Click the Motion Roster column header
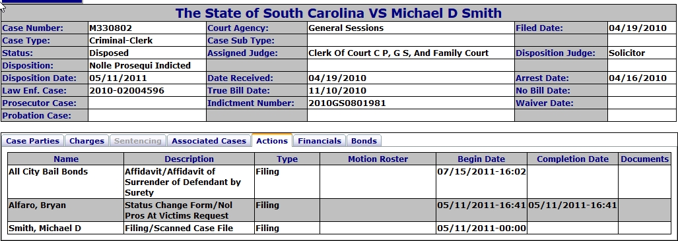 tap(378, 159)
